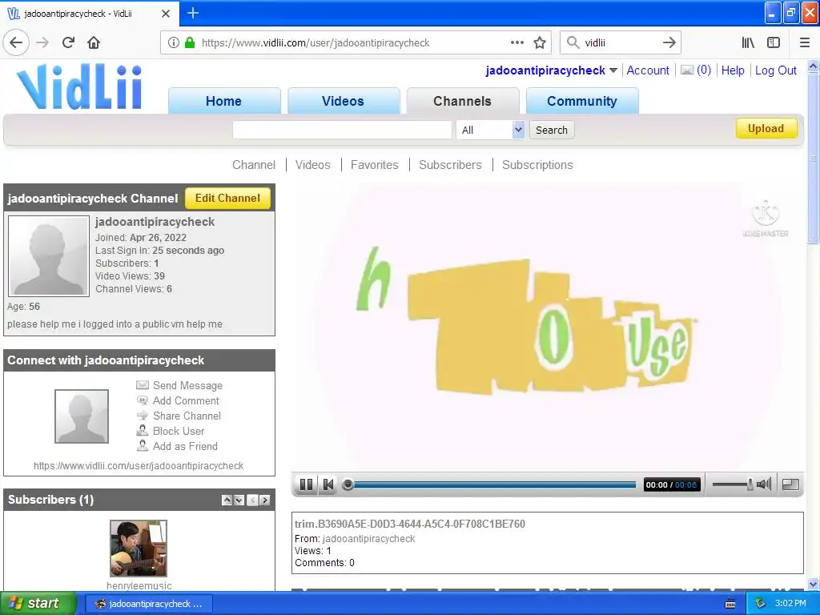Open video uploader jadooantipiracycheck link
This screenshot has width=820, height=615.
pyautogui.click(x=368, y=539)
